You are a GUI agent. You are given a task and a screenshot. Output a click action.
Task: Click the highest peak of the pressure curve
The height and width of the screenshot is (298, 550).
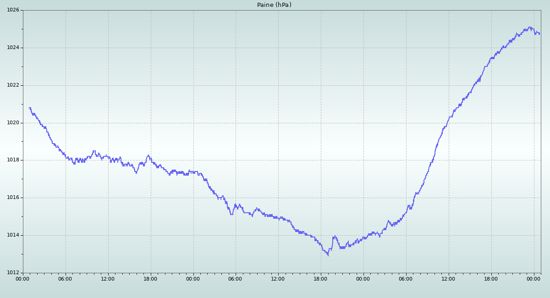coord(529,27)
